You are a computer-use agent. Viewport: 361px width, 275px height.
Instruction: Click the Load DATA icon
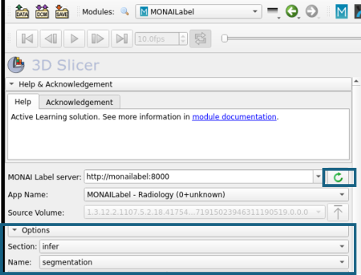click(x=21, y=12)
